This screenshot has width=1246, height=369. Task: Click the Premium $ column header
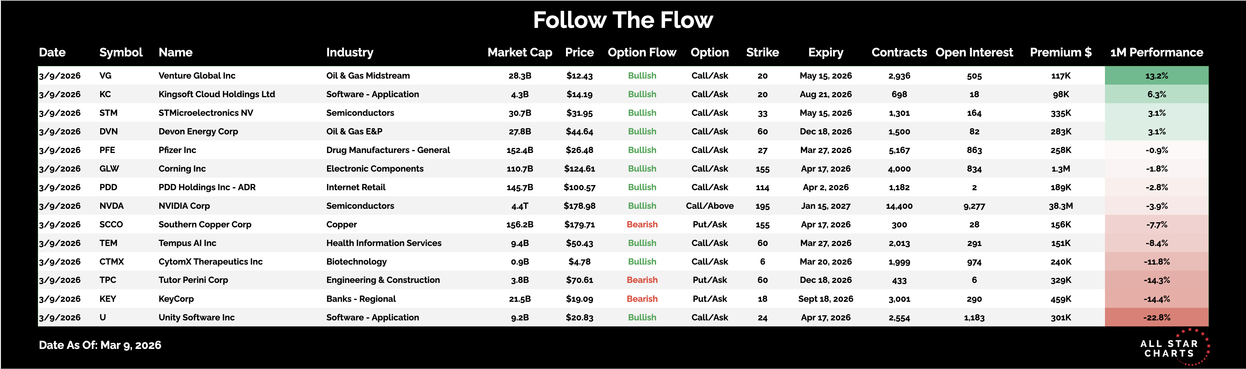click(x=1060, y=52)
